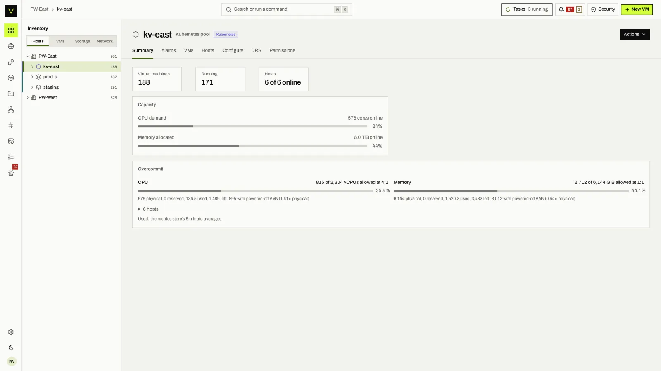Focus the Search or run a command field
This screenshot has width=661, height=371.
coord(287,9)
